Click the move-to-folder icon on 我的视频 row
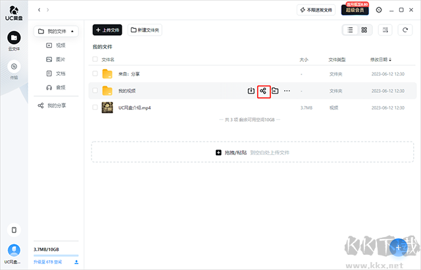This screenshot has height=270, width=421. point(275,91)
